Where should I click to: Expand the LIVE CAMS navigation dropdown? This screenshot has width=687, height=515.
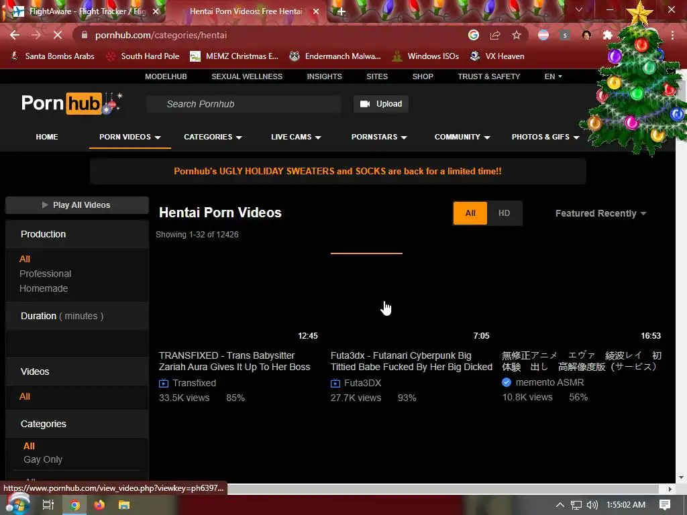click(296, 137)
